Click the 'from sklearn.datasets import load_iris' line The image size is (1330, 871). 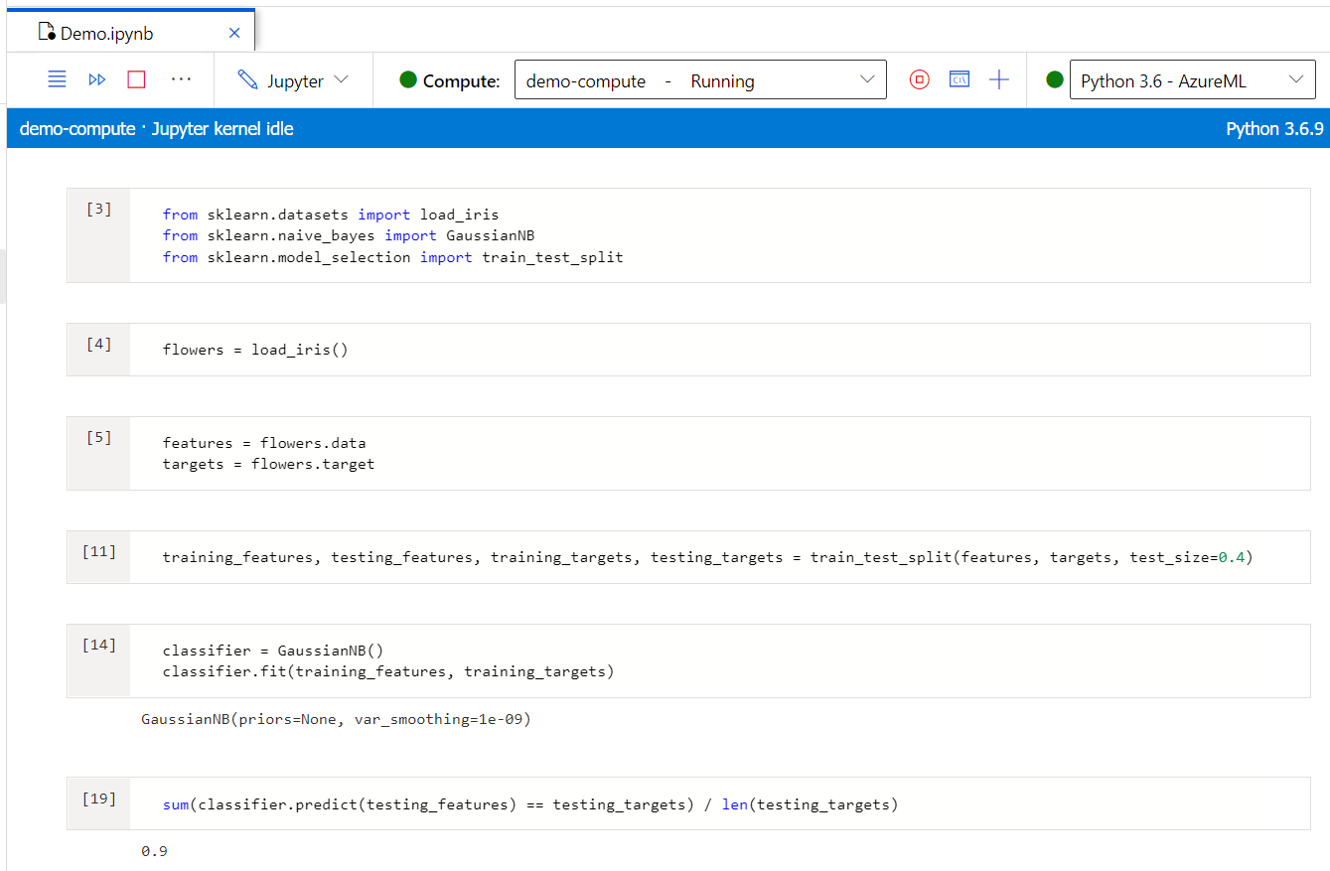coord(331,215)
